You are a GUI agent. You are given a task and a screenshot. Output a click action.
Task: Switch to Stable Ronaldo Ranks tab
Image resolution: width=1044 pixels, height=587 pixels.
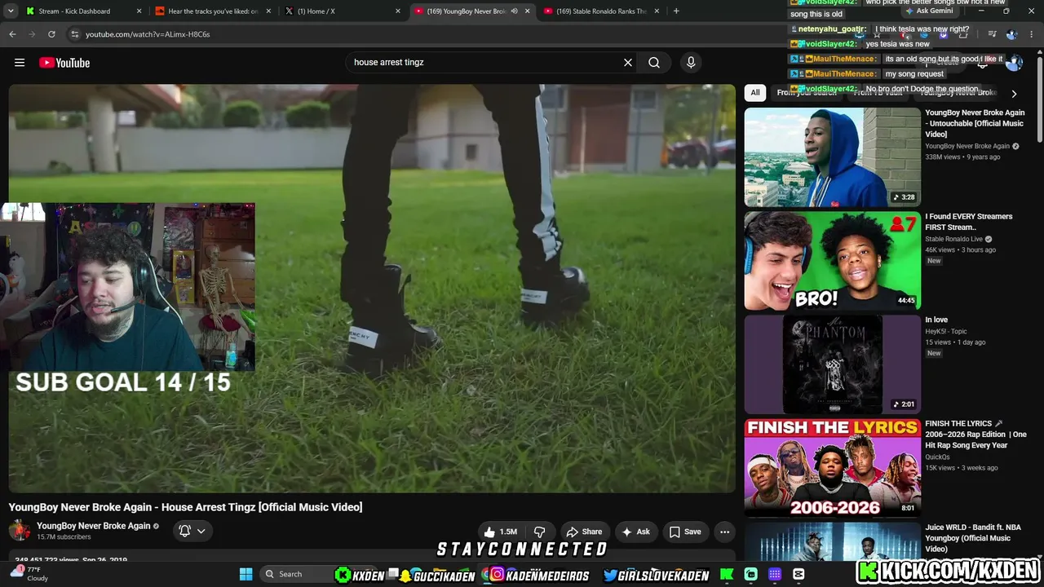tap(602, 11)
